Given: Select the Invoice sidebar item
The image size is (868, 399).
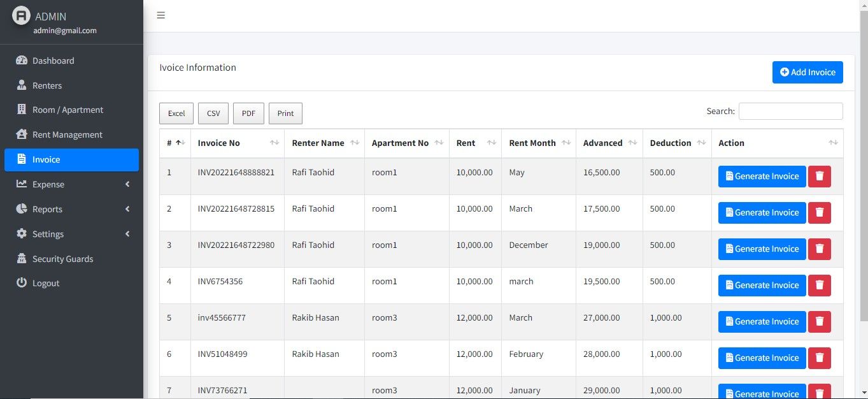Looking at the screenshot, I should [71, 159].
